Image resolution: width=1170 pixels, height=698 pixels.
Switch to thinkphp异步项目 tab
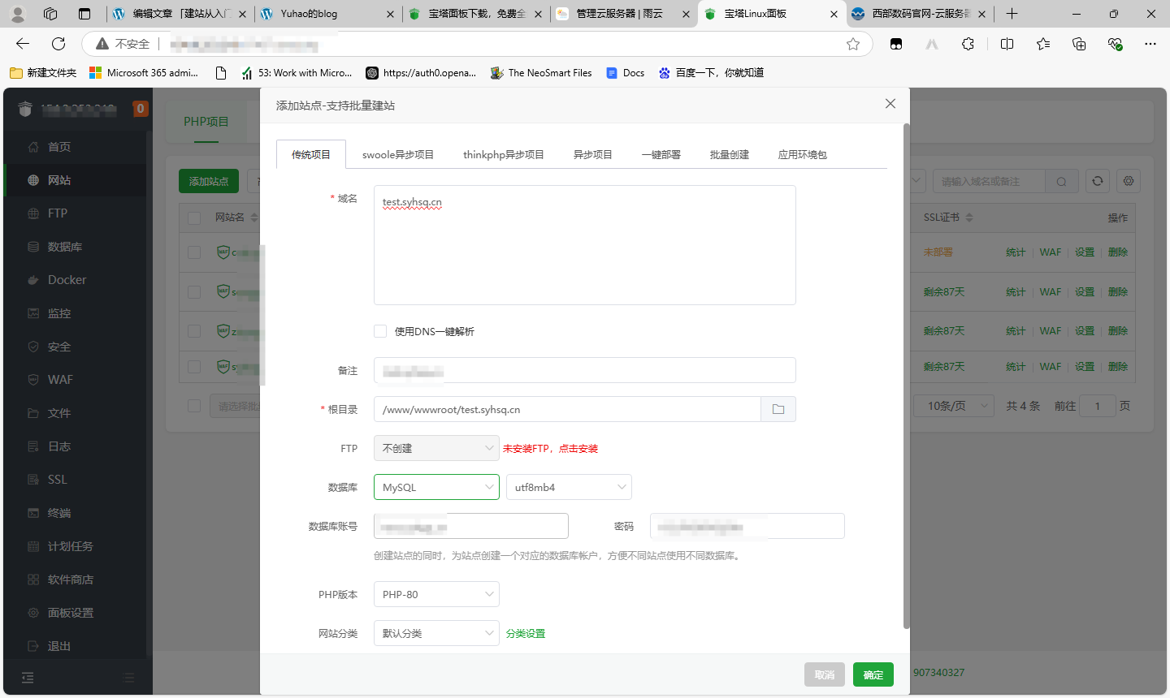(x=504, y=154)
